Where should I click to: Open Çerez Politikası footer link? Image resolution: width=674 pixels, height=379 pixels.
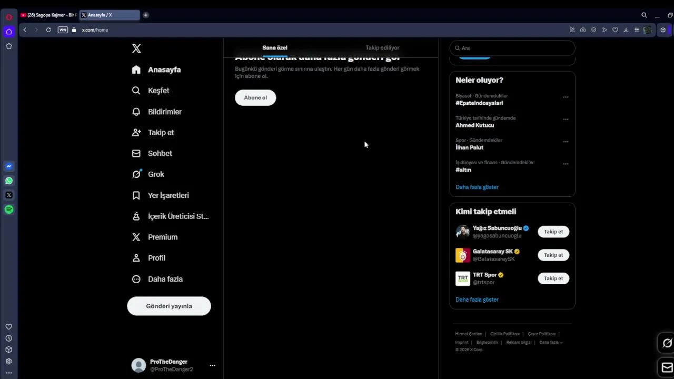542,334
